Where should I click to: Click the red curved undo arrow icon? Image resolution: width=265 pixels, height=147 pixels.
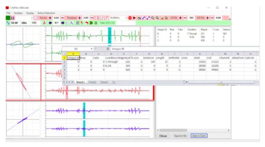click(x=87, y=23)
